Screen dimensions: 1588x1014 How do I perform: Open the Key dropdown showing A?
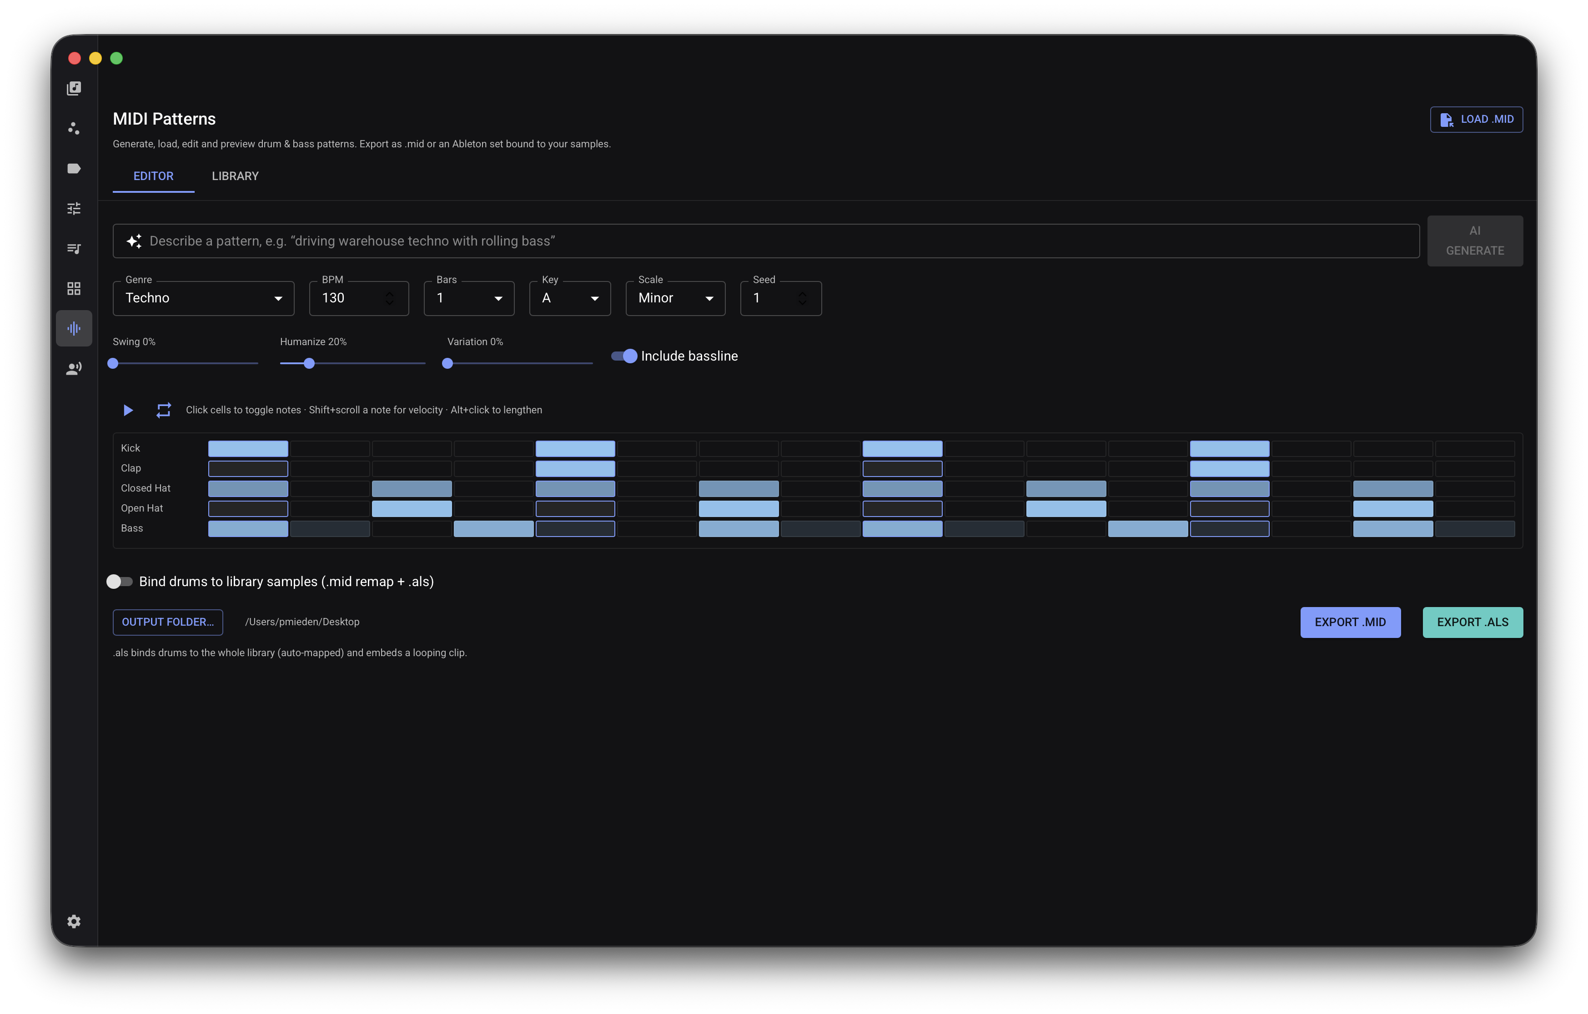[570, 299]
